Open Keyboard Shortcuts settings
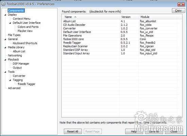Image resolution: width=187 pixels, height=136 pixels. pos(25,43)
